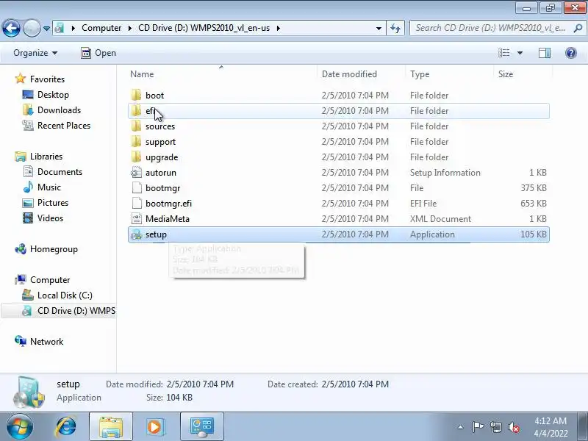Viewport: 588px width, 441px height.
Task: Select the setup application icon
Action: 136,234
